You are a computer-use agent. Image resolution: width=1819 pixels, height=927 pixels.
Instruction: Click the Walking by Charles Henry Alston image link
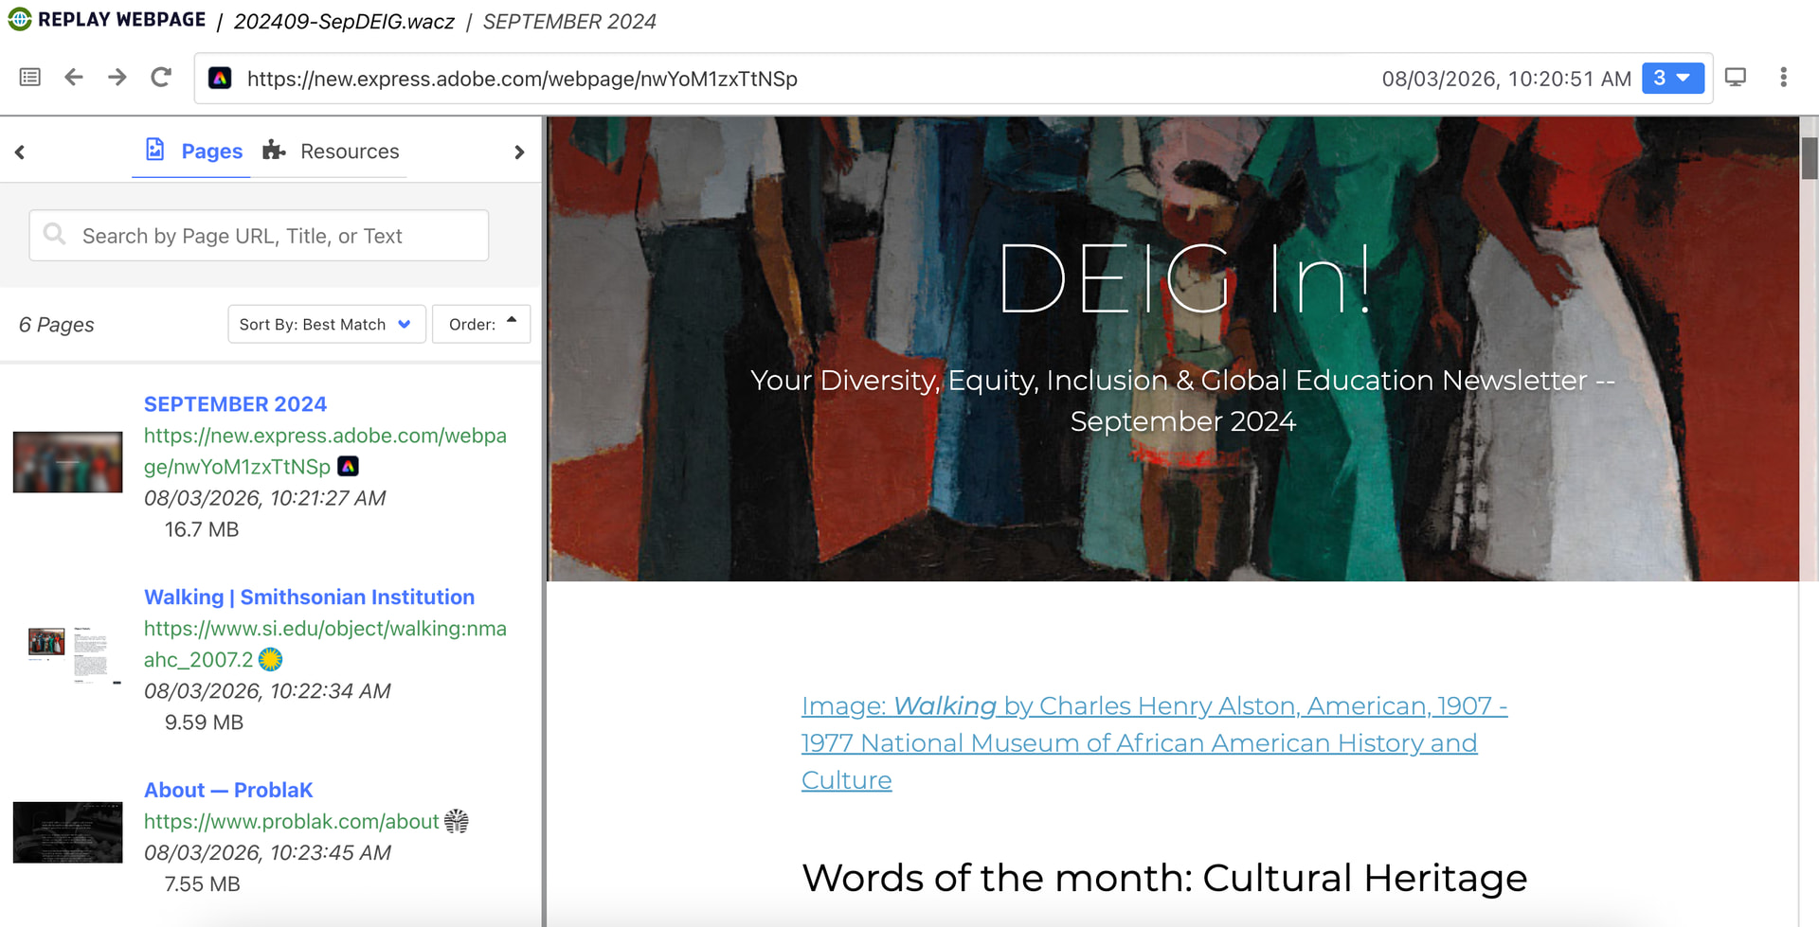coord(1154,743)
